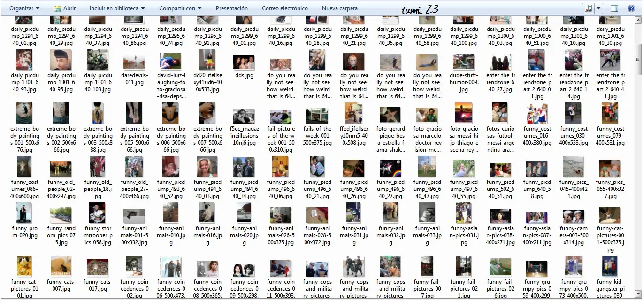The height and width of the screenshot is (300, 643).
Task: Click Presentación in the toolbar
Action: 232,8
